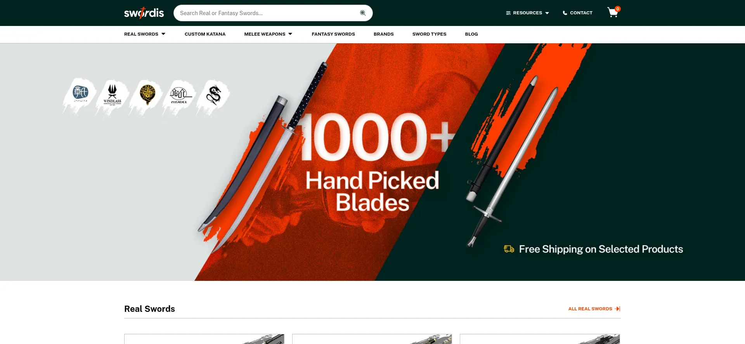Expand the Melee Weapons dropdown arrow
The image size is (745, 344).
[290, 34]
